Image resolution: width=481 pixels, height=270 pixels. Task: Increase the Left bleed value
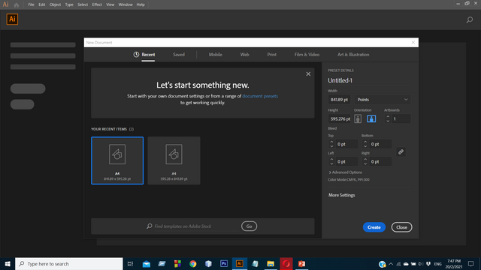pyautogui.click(x=331, y=160)
